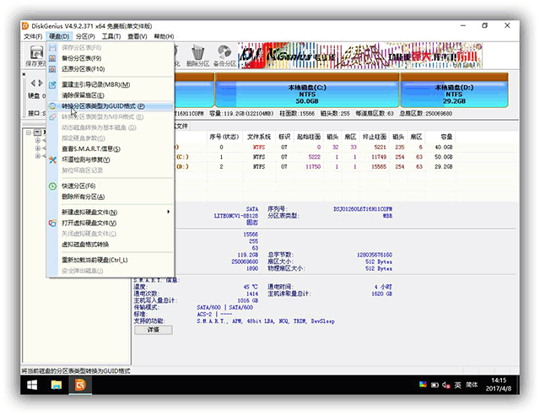The image size is (540, 415).
Task: Open File Explorer from the taskbar
Action: 57,385
